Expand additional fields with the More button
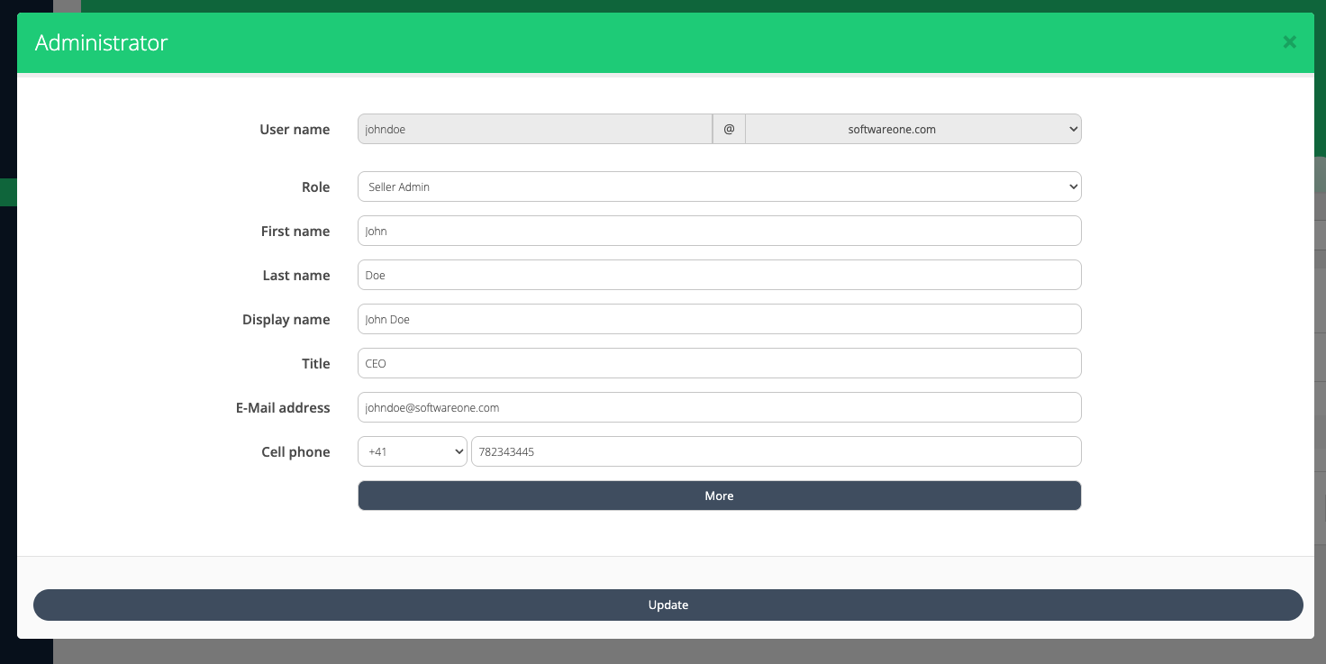The width and height of the screenshot is (1326, 664). (719, 496)
